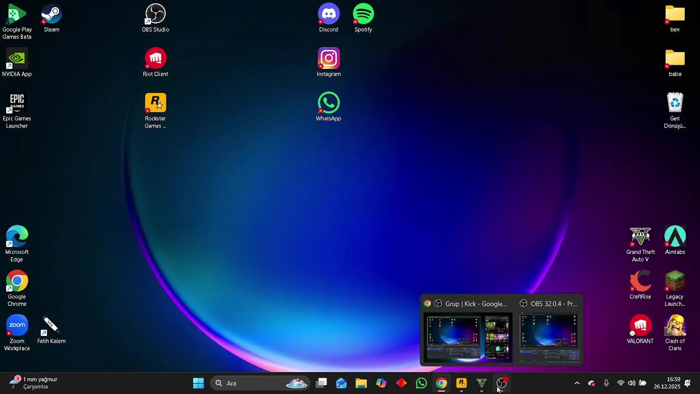Select the Zoom Workplace desktop icon
The width and height of the screenshot is (700, 394).
(17, 333)
